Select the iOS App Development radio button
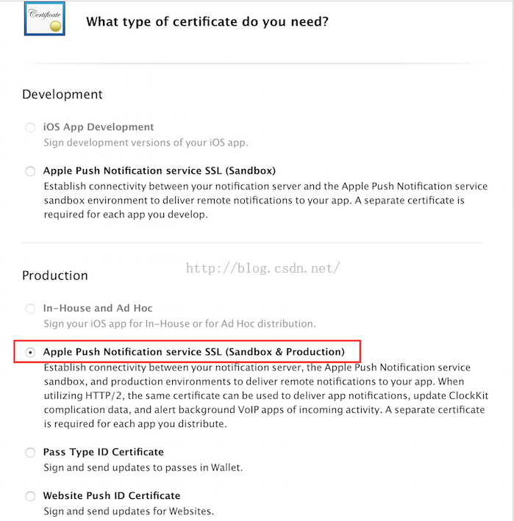 [x=30, y=128]
